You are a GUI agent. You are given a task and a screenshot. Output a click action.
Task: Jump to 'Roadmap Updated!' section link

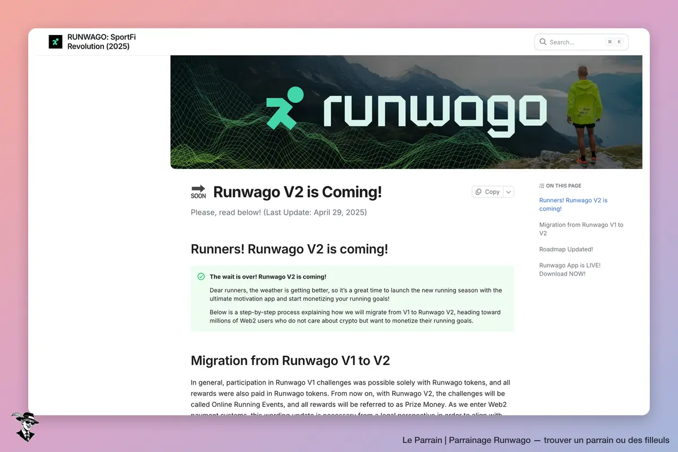coord(566,249)
